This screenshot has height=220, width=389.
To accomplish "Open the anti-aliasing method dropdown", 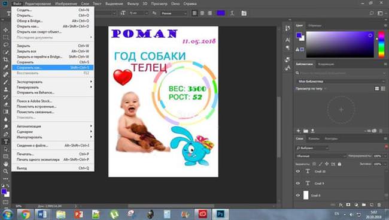I will tap(174, 13).
